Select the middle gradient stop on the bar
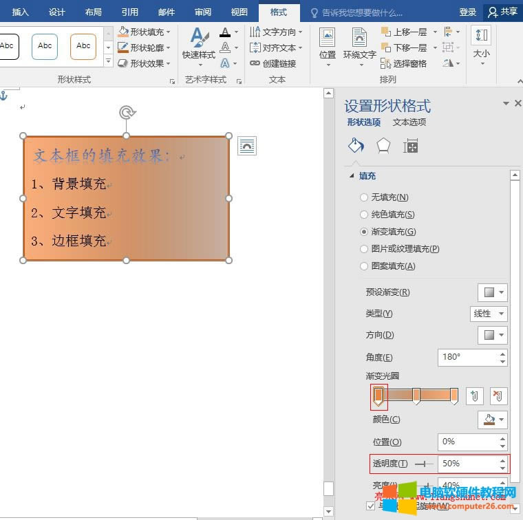Screen dimensions: 523x520 click(416, 395)
